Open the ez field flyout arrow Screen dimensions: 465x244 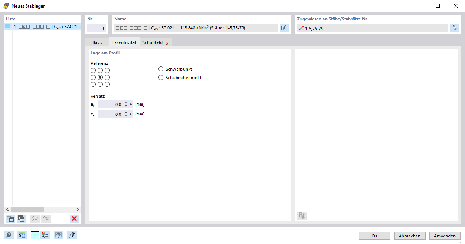coord(131,114)
